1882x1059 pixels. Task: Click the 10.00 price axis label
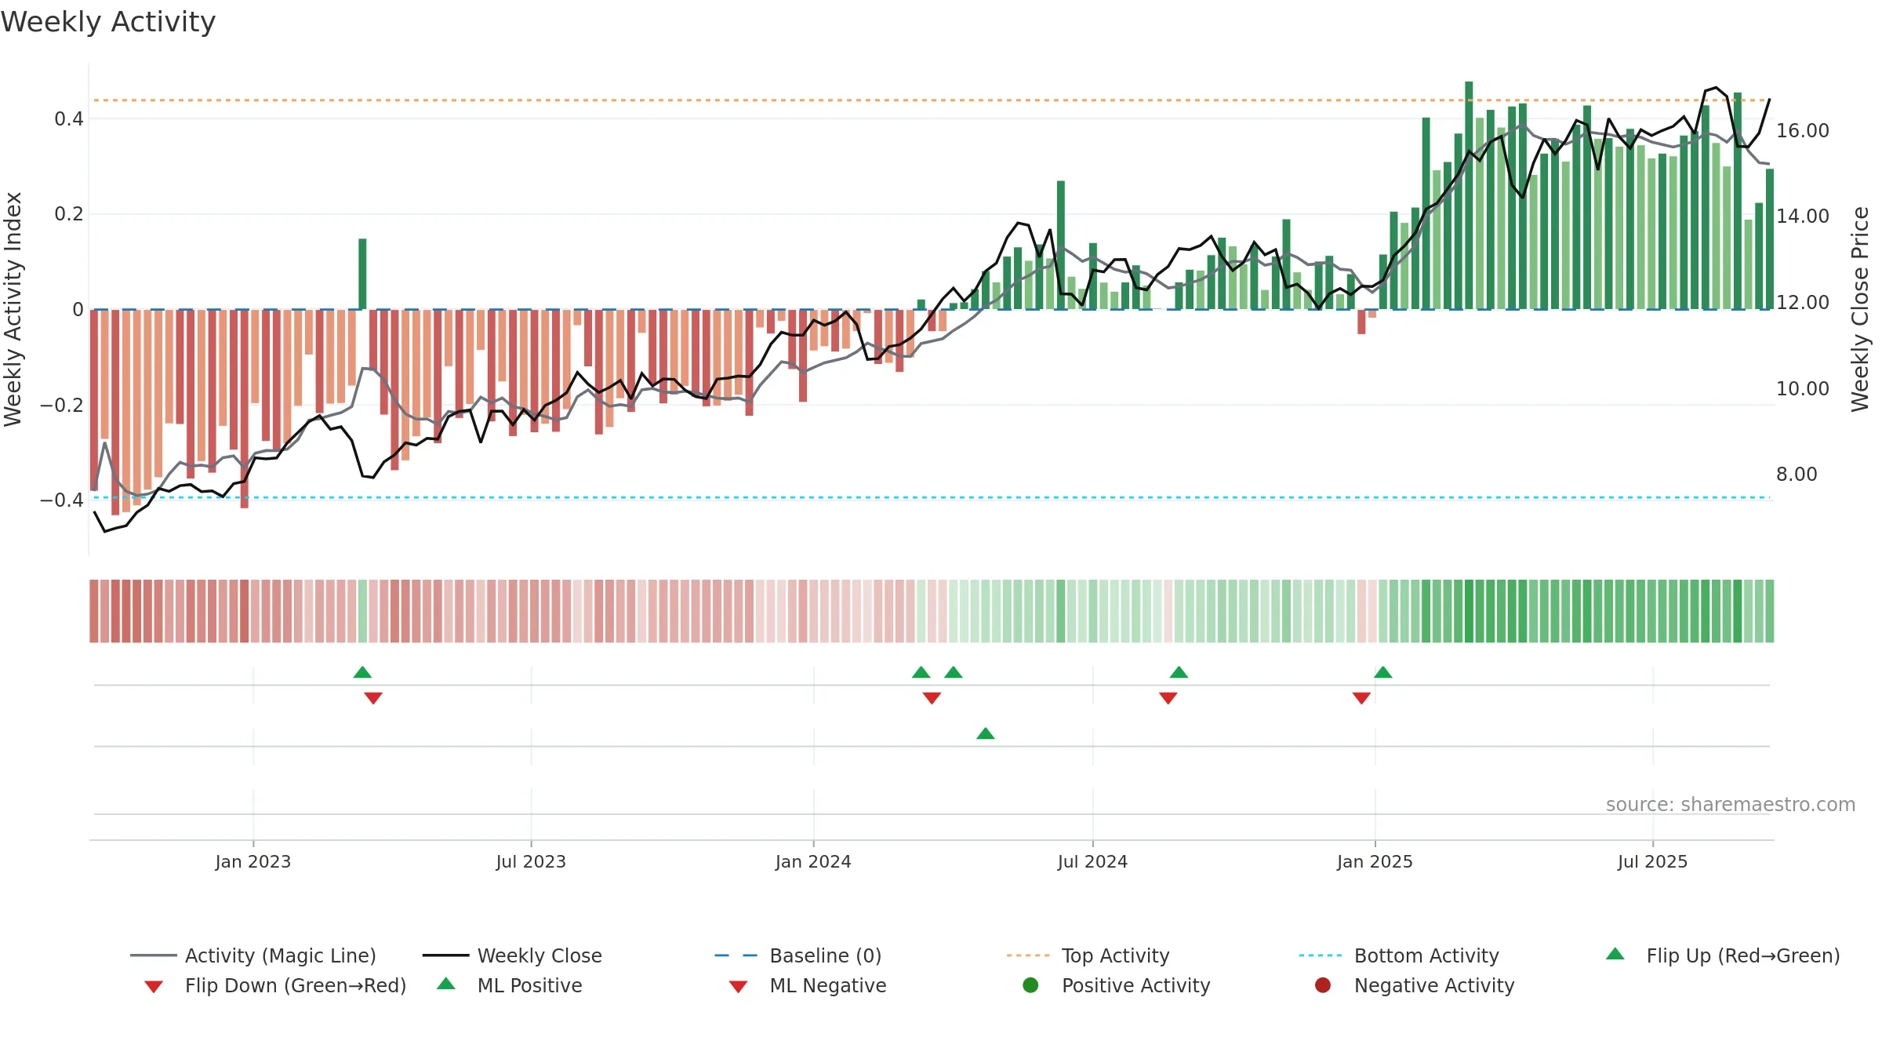pos(1803,389)
